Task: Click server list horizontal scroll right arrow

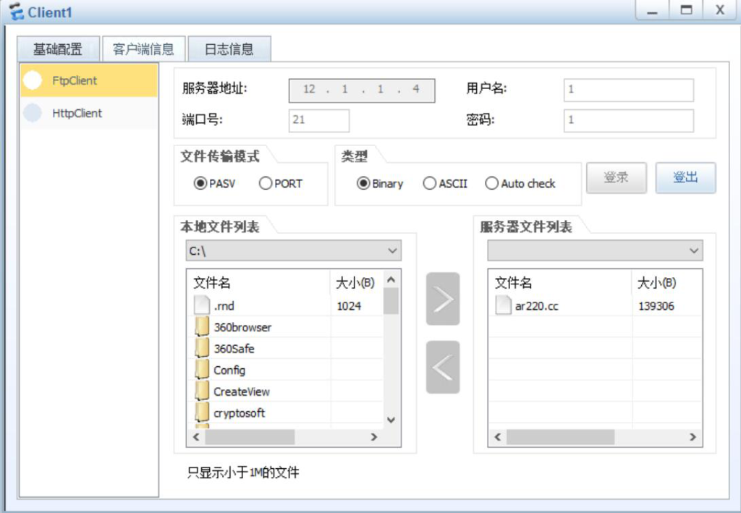Action: tap(693, 437)
